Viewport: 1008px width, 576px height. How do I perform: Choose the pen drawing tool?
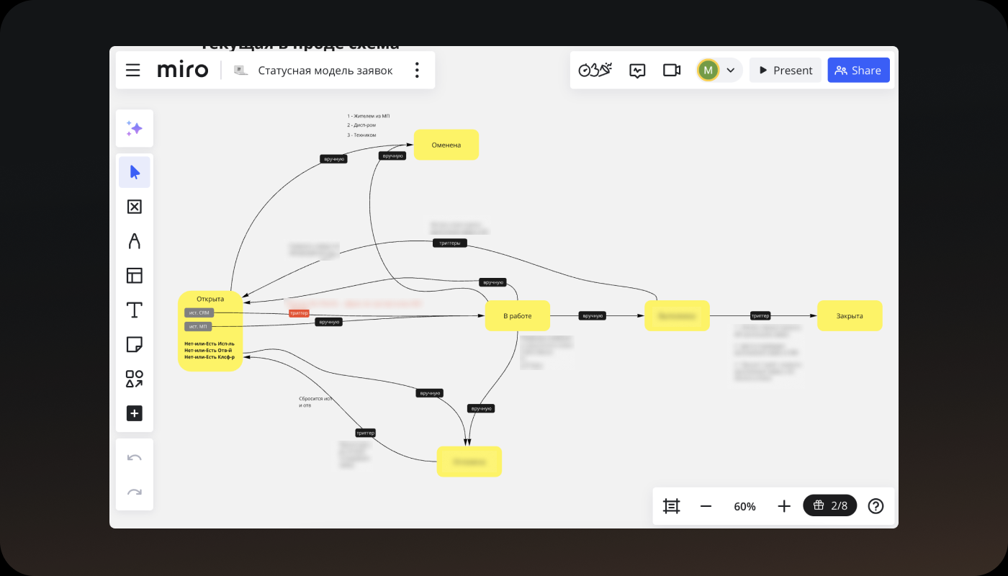[135, 241]
